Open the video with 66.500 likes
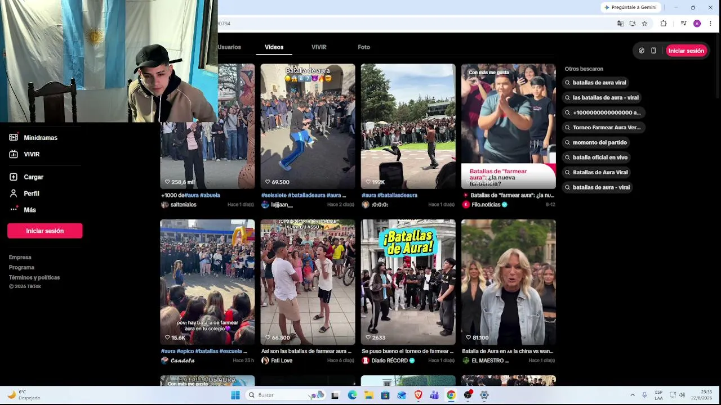 [308, 282]
